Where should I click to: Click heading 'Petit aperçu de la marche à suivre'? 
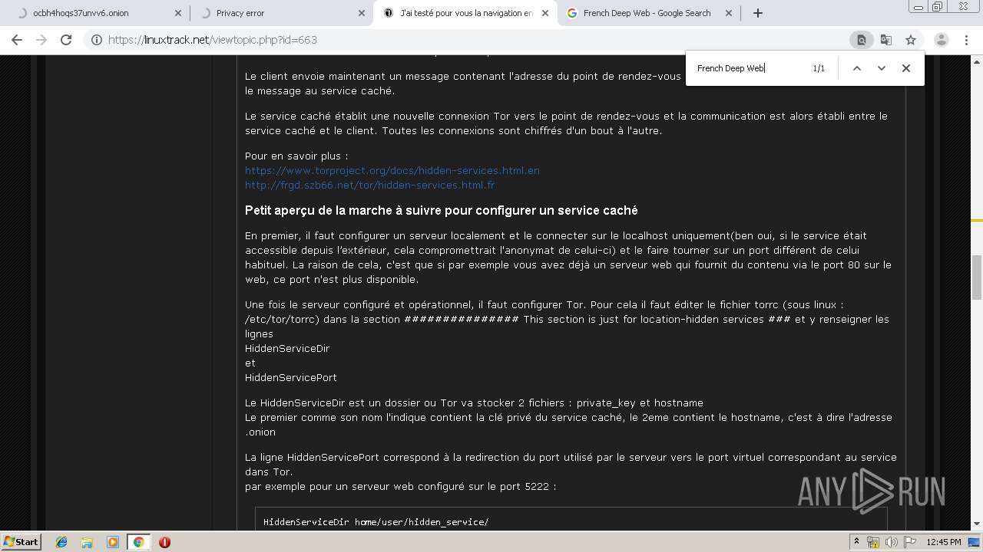(x=441, y=210)
